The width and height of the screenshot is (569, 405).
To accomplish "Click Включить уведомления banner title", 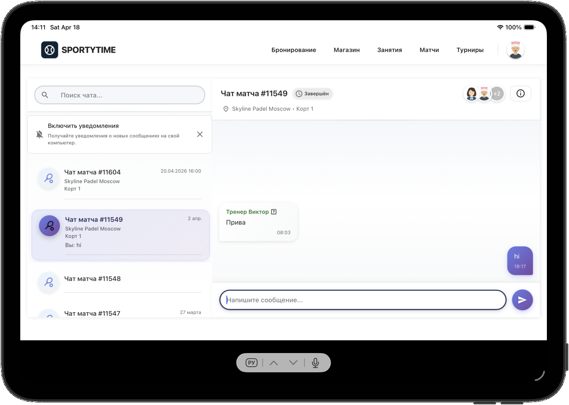I will point(83,126).
